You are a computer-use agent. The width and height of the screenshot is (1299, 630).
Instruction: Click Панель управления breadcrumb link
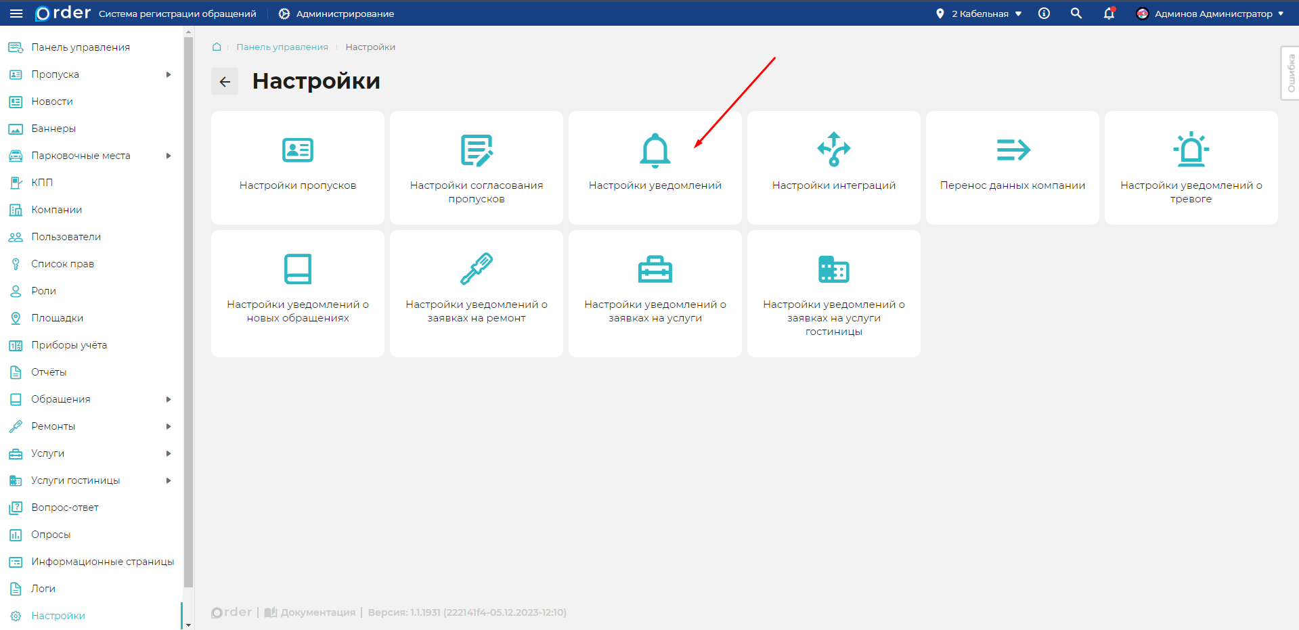(x=282, y=47)
